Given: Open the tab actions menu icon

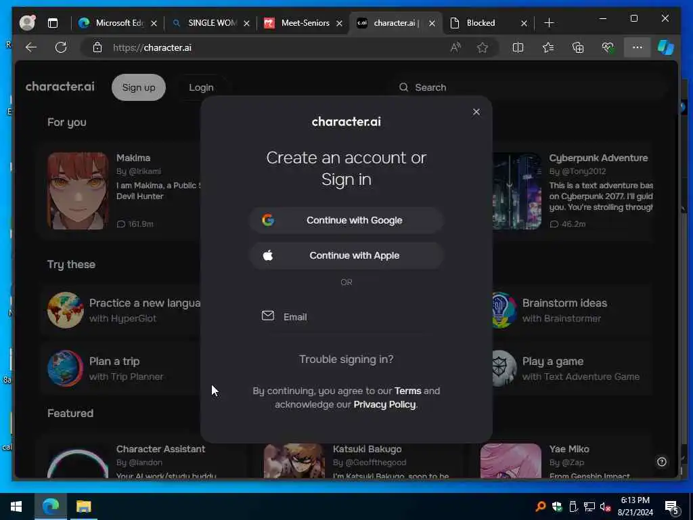Looking at the screenshot, I should 53,23.
